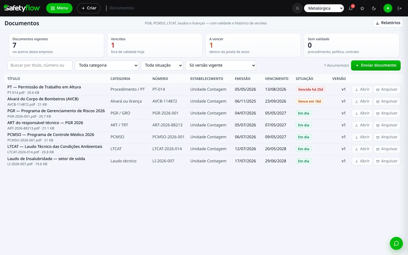Click the '29/06/2028' expiry date
This screenshot has width=408, height=255.
point(276,161)
